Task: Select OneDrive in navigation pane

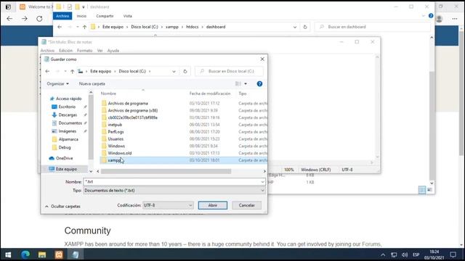Action: point(65,158)
